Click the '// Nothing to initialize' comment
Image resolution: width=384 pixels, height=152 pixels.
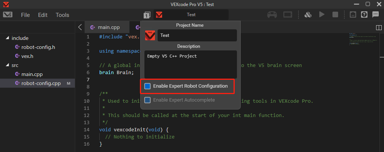pos(140,137)
